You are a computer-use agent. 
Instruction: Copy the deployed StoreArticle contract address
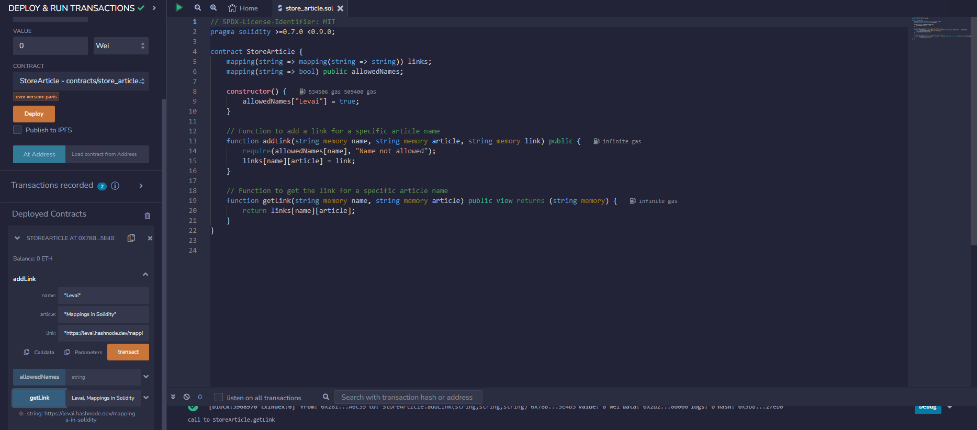pos(131,238)
